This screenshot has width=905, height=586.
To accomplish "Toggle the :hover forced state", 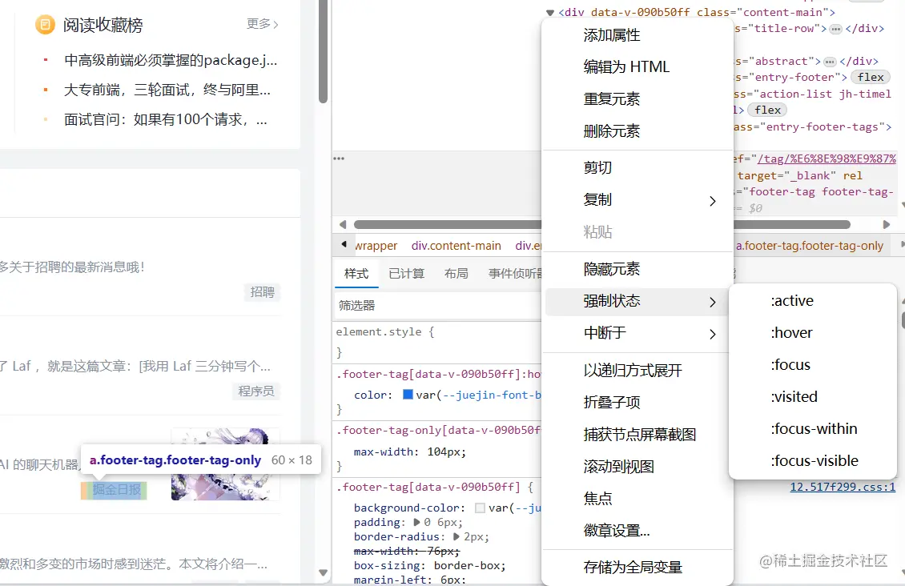I will (791, 333).
